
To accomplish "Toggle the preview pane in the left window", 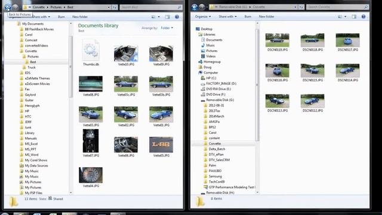I will point(167,17).
